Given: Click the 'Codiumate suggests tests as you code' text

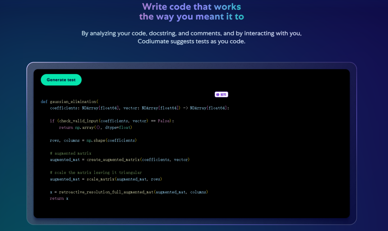Looking at the screenshot, I should (x=191, y=42).
